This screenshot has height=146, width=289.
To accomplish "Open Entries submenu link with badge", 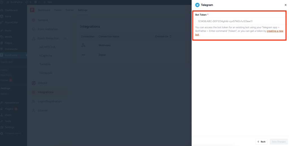I will [x=6, y=80].
